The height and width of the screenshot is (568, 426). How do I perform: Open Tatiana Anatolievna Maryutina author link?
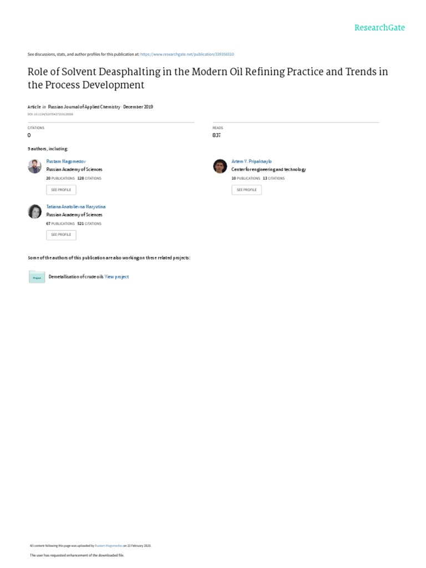pos(76,206)
